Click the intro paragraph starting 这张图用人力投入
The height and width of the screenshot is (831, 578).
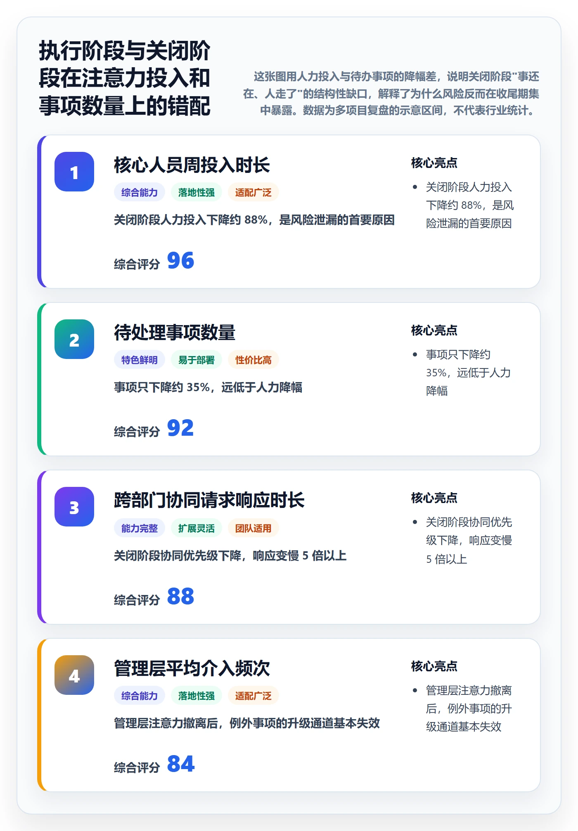click(x=391, y=93)
